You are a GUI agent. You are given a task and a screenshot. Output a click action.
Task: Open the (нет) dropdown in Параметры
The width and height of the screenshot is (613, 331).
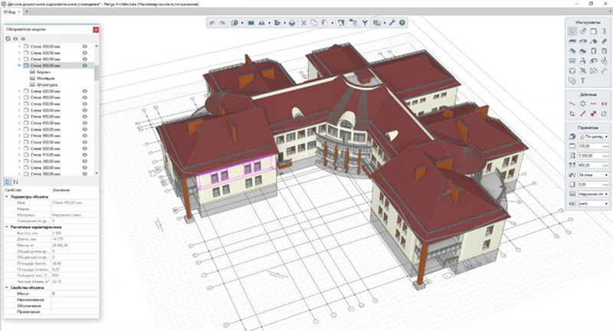[593, 204]
